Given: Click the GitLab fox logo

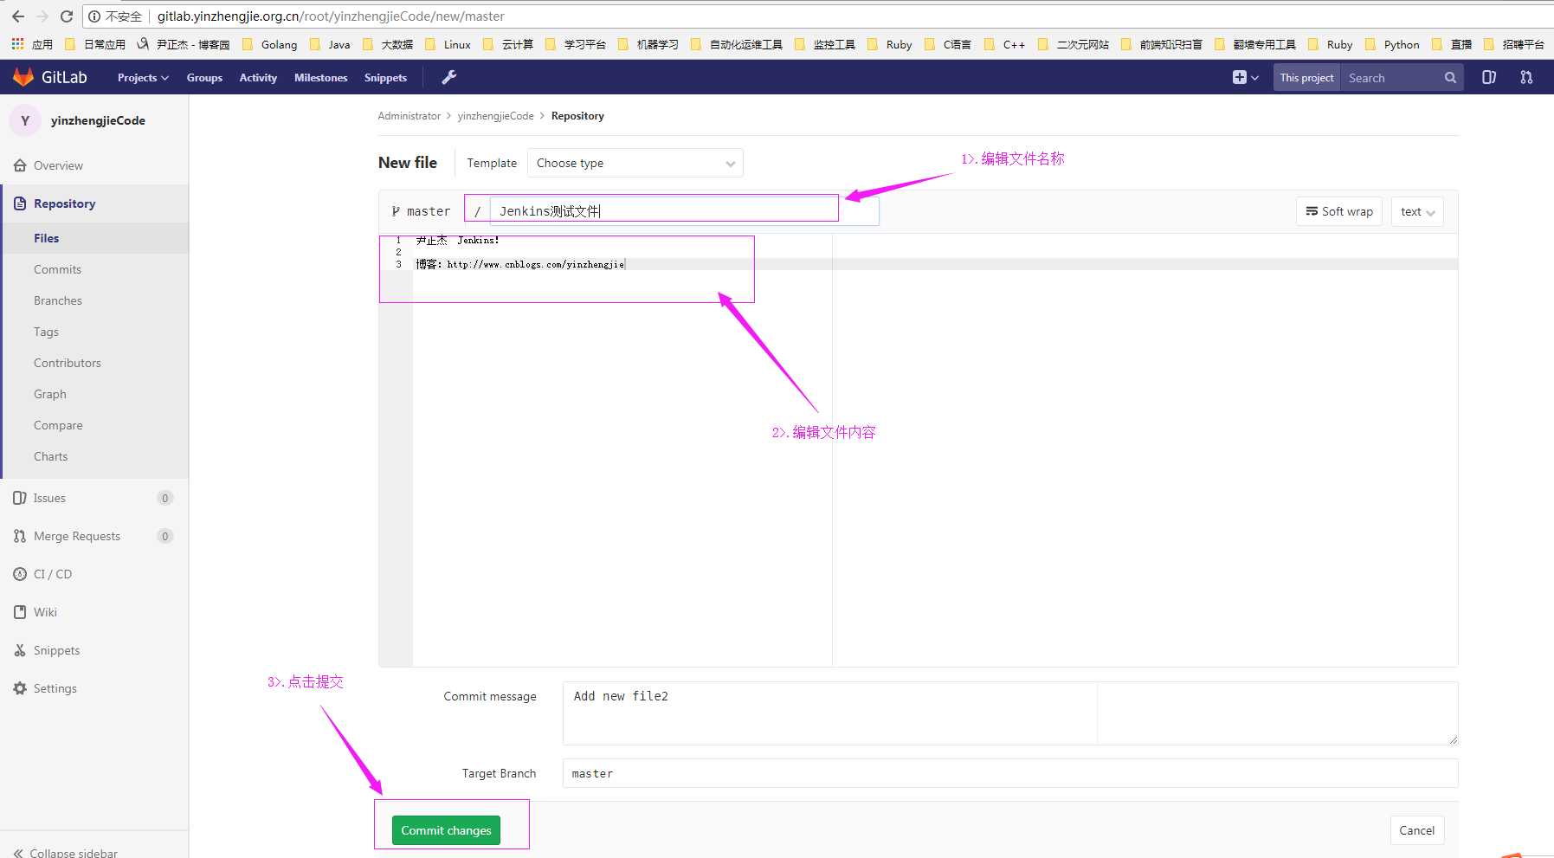Looking at the screenshot, I should 23,77.
